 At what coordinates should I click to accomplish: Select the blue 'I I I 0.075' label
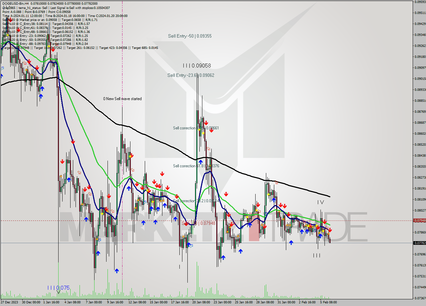(58, 288)
